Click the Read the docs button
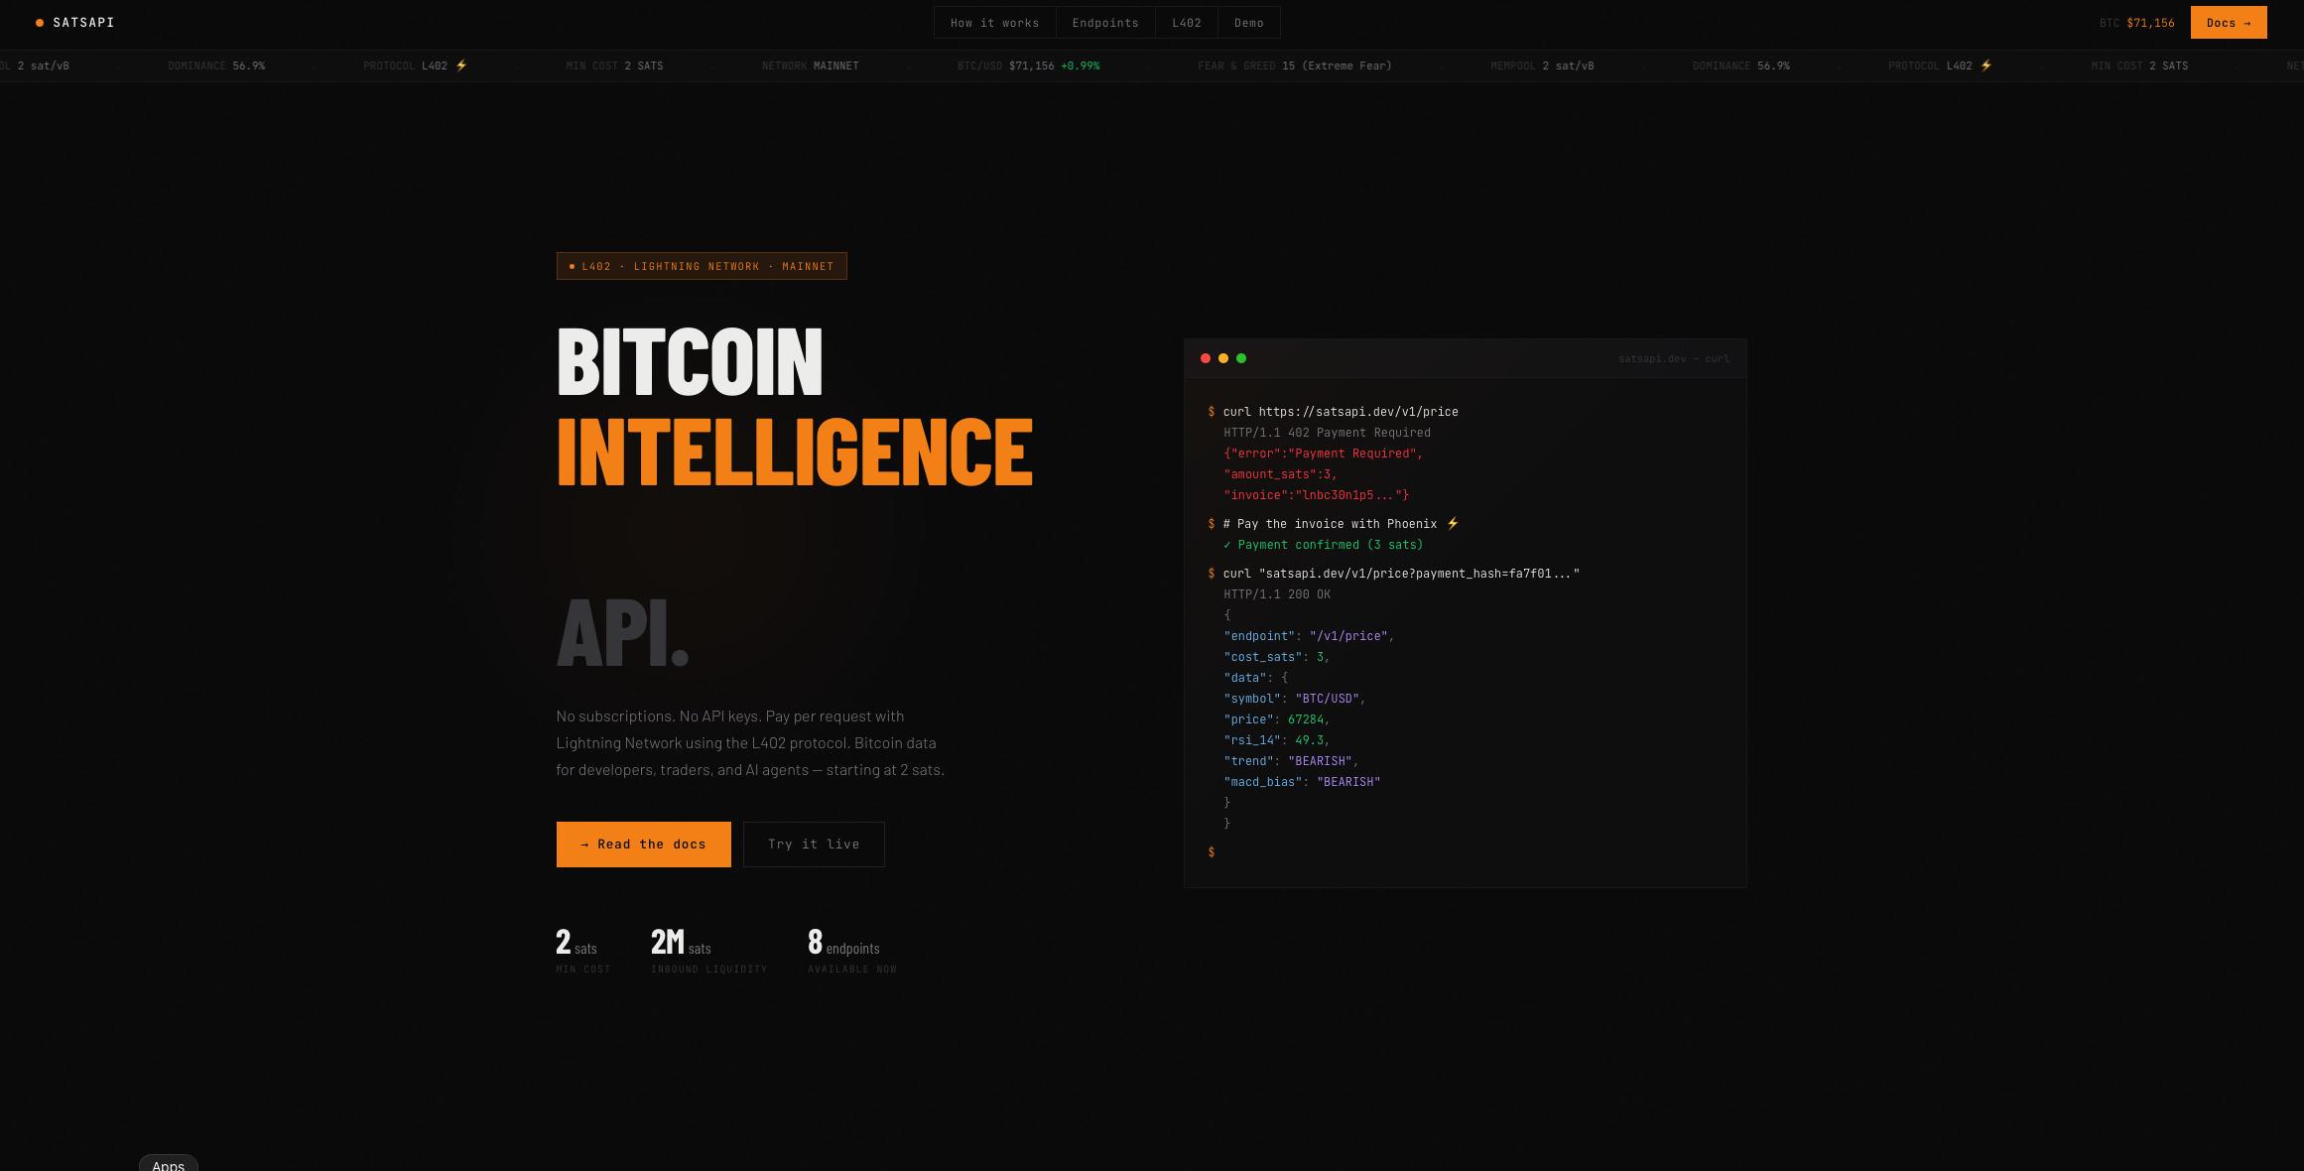 [643, 844]
